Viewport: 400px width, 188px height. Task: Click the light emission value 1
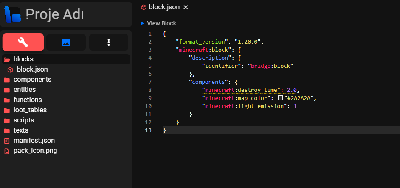(295, 106)
